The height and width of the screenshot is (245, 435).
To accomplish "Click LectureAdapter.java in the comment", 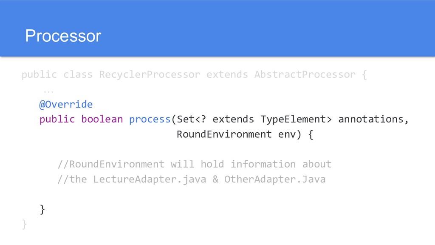I will 150,179.
